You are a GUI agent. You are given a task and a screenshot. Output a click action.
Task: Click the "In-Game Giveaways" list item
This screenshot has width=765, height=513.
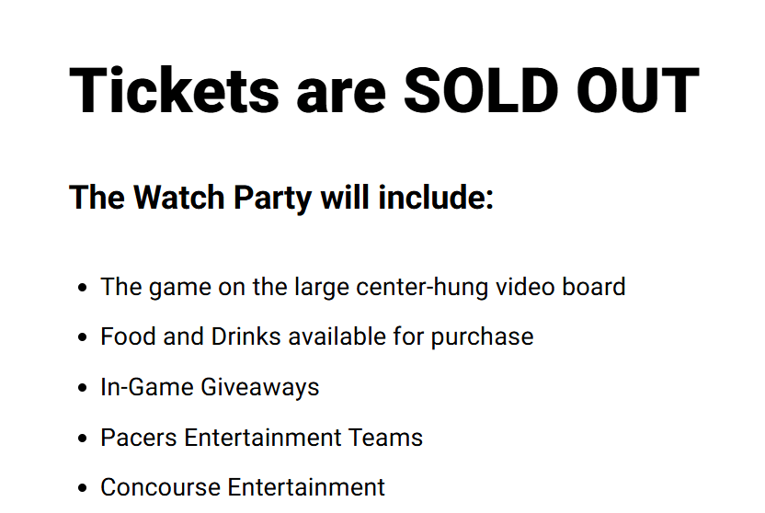pos(210,388)
